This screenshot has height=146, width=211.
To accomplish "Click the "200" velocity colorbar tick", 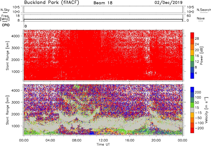I will [198, 92].
